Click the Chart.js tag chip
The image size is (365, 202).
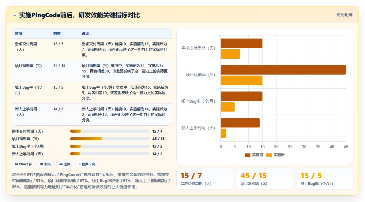(23, 164)
